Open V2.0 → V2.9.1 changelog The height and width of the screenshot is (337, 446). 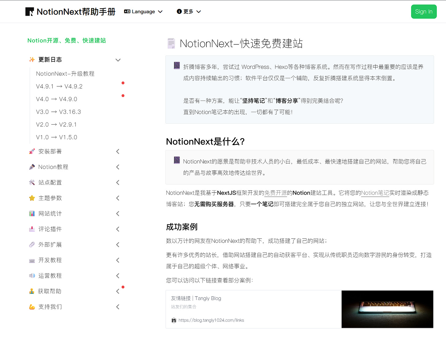click(56, 125)
